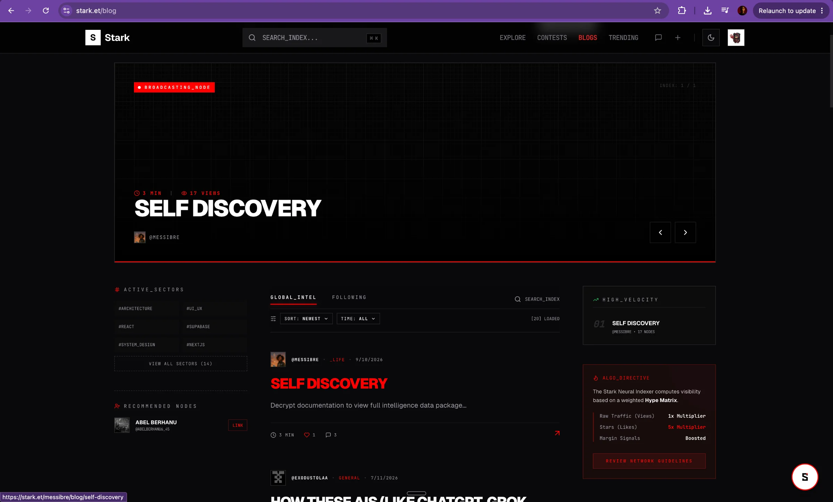
Task: Expand VIEW ALL SECTORS (14)
Action: pyautogui.click(x=180, y=364)
